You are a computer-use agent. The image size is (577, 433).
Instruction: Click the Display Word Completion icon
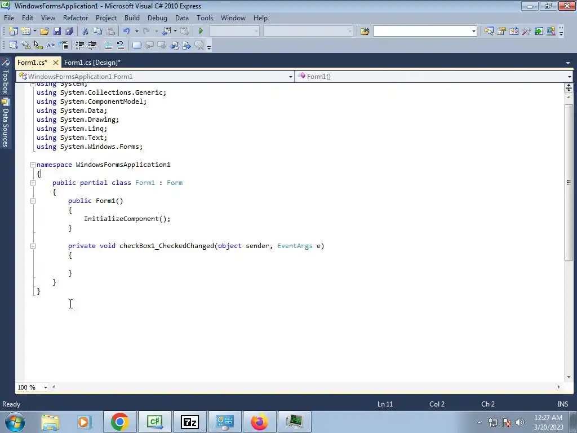(x=51, y=45)
